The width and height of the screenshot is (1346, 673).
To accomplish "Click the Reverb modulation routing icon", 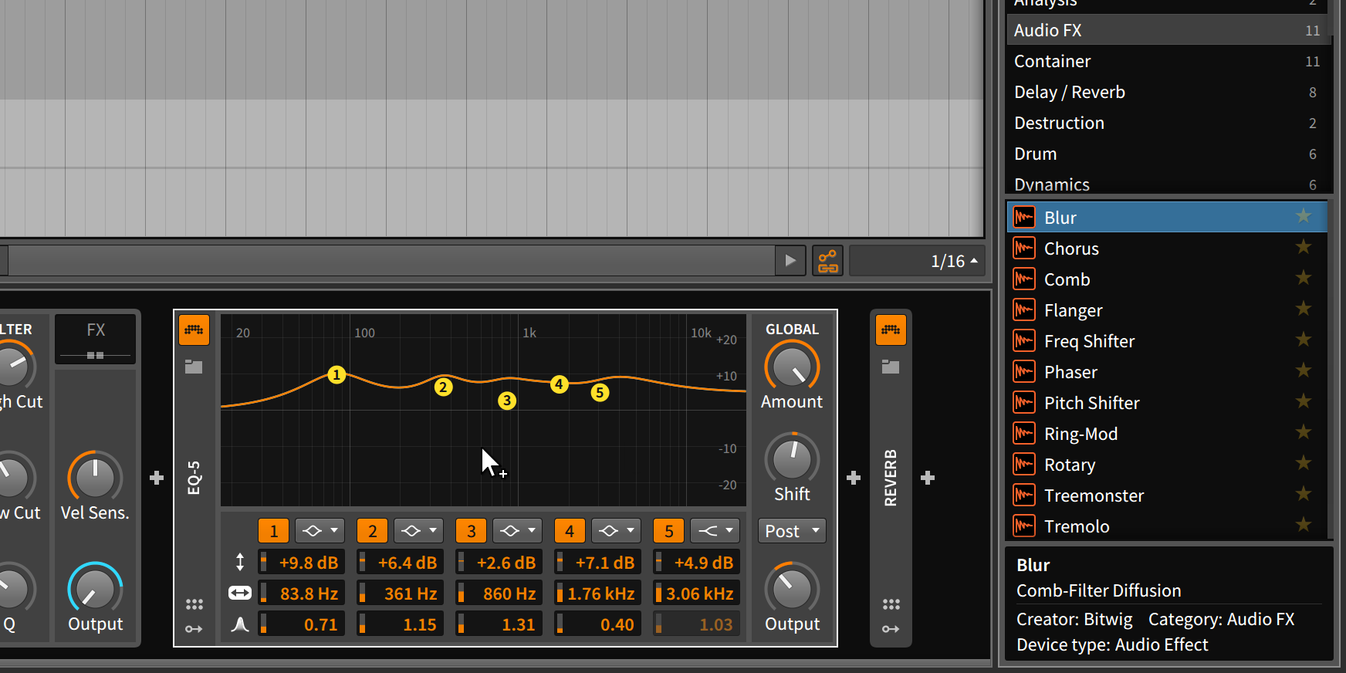I will click(x=891, y=629).
